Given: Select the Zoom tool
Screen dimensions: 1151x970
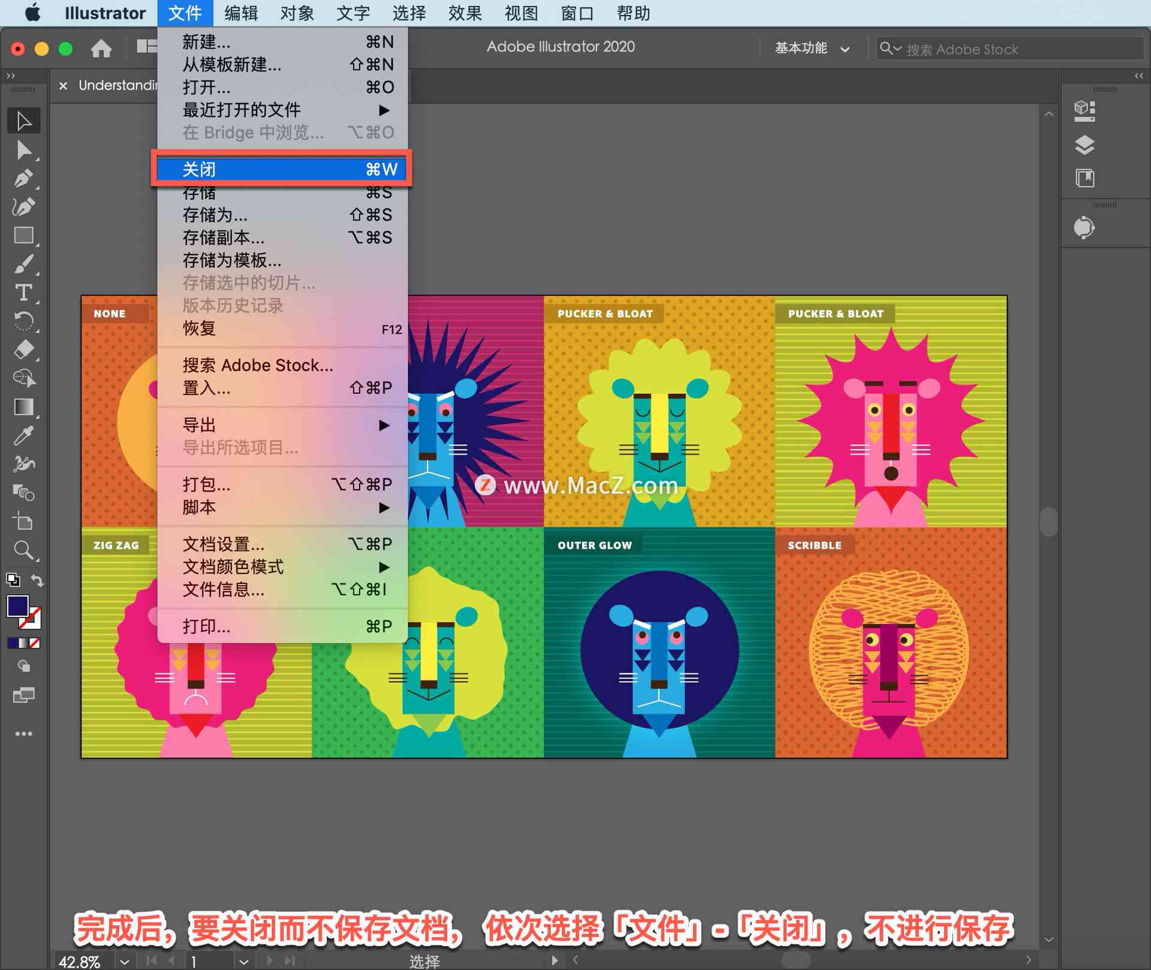Looking at the screenshot, I should (25, 550).
